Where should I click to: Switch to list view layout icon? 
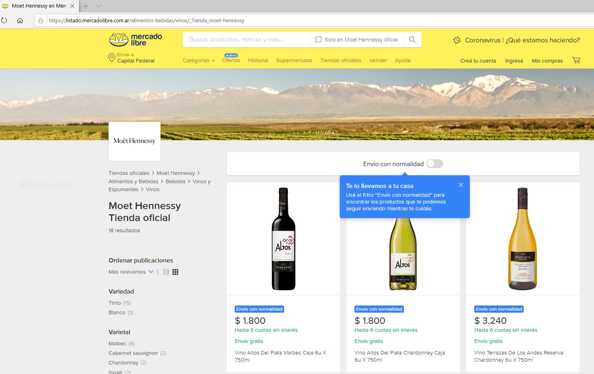pyautogui.click(x=166, y=272)
